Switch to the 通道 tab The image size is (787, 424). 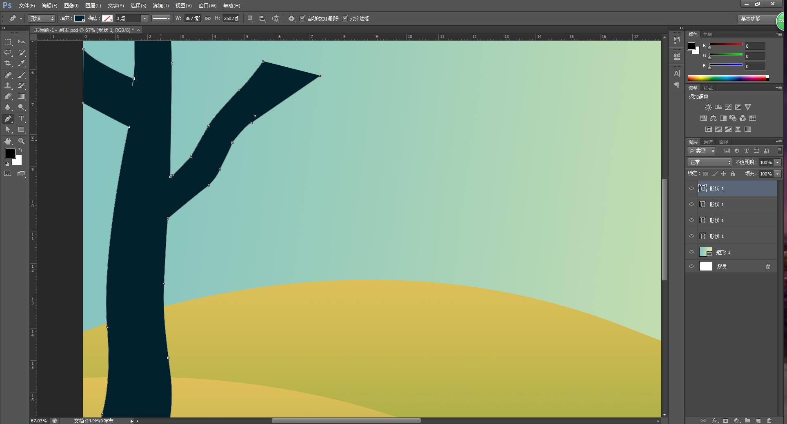708,142
